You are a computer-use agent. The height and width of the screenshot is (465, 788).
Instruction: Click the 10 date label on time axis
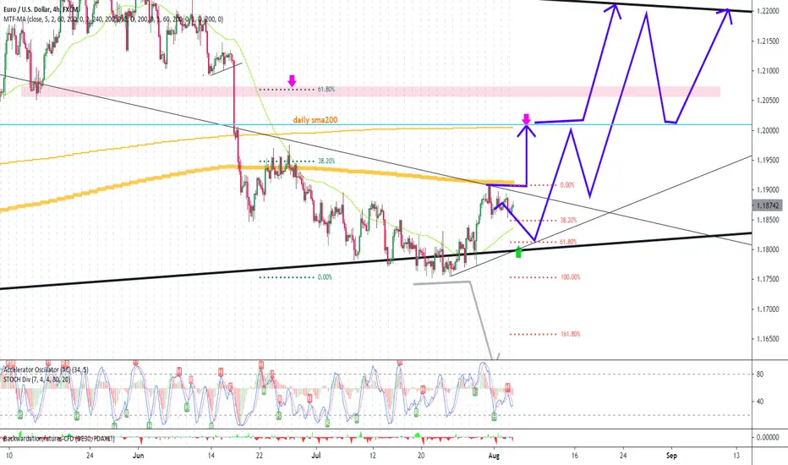[x=8, y=456]
